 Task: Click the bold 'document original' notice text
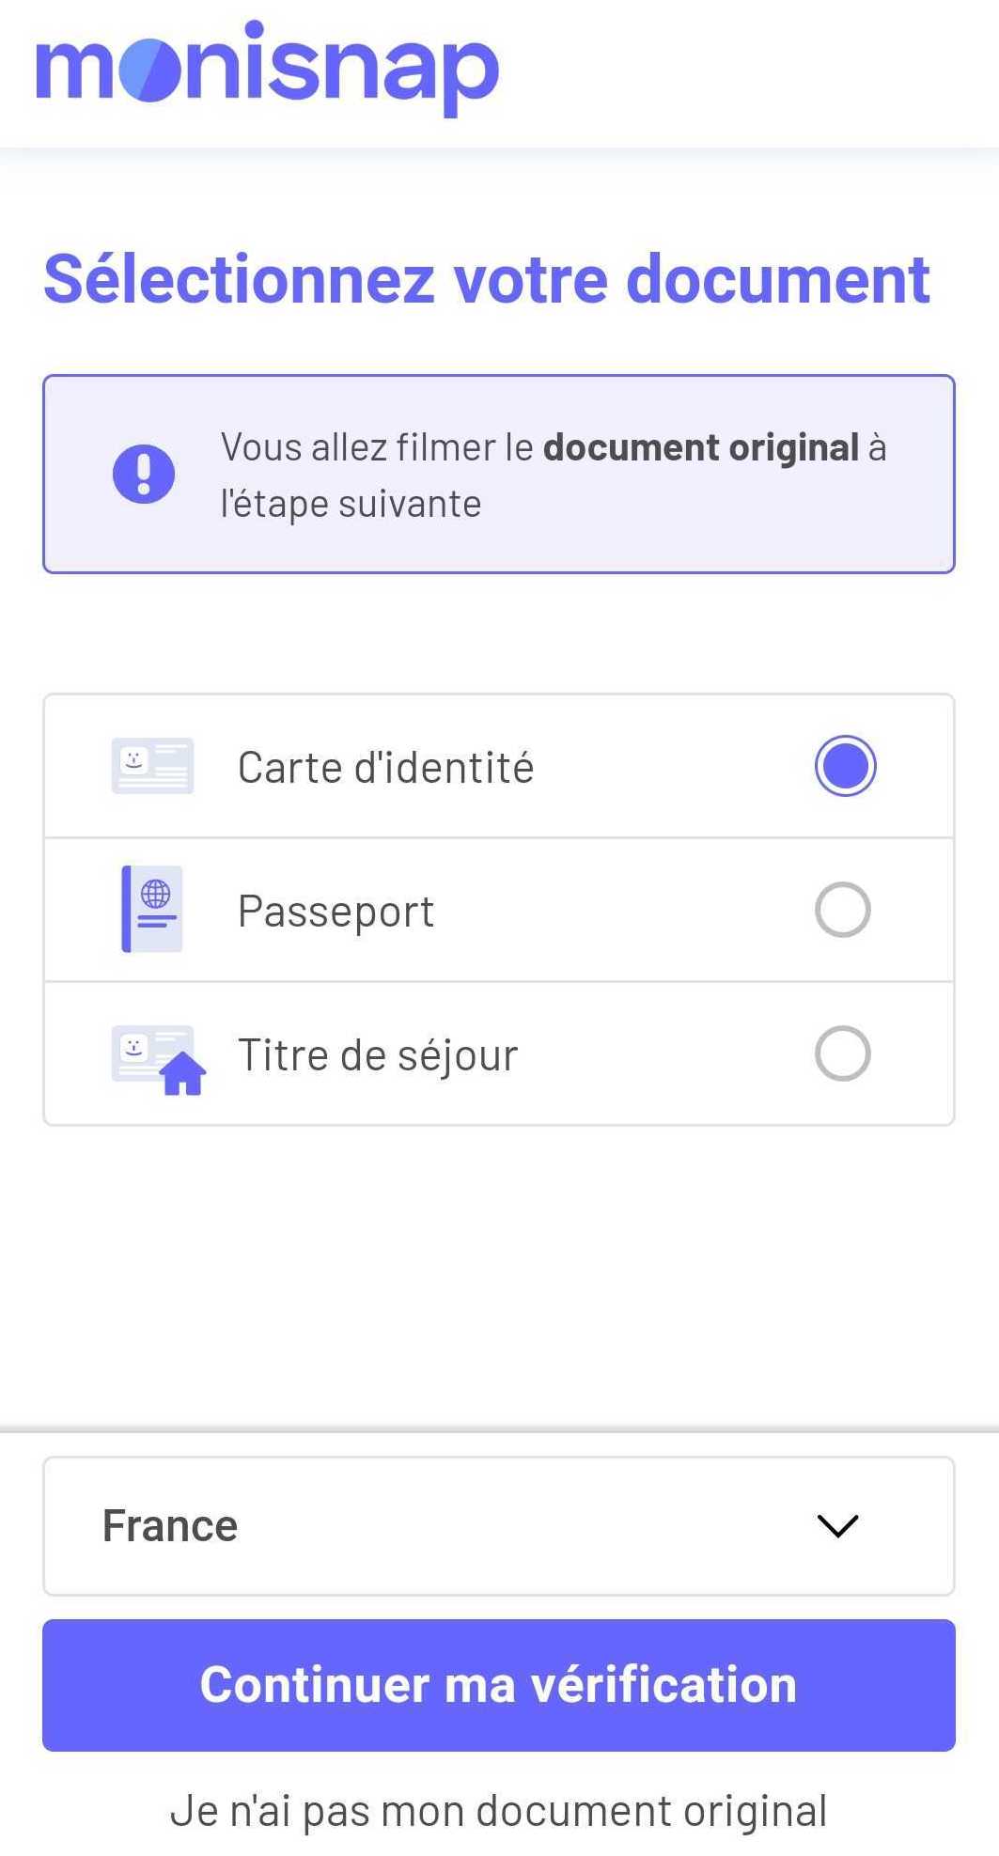coord(701,447)
